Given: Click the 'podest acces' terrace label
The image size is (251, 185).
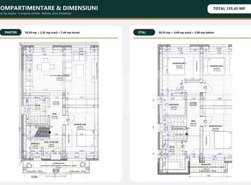Looking at the screenshot, I should point(59,163).
